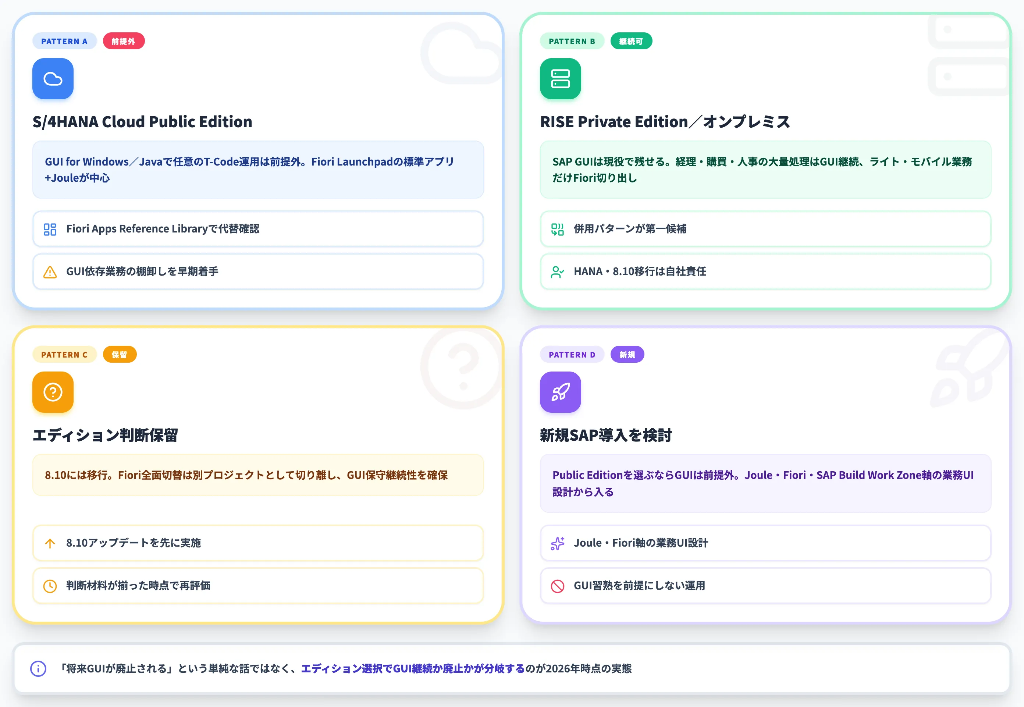Click the green summary box about SAP GUIは現役で残せる
This screenshot has height=707, width=1024.
765,170
